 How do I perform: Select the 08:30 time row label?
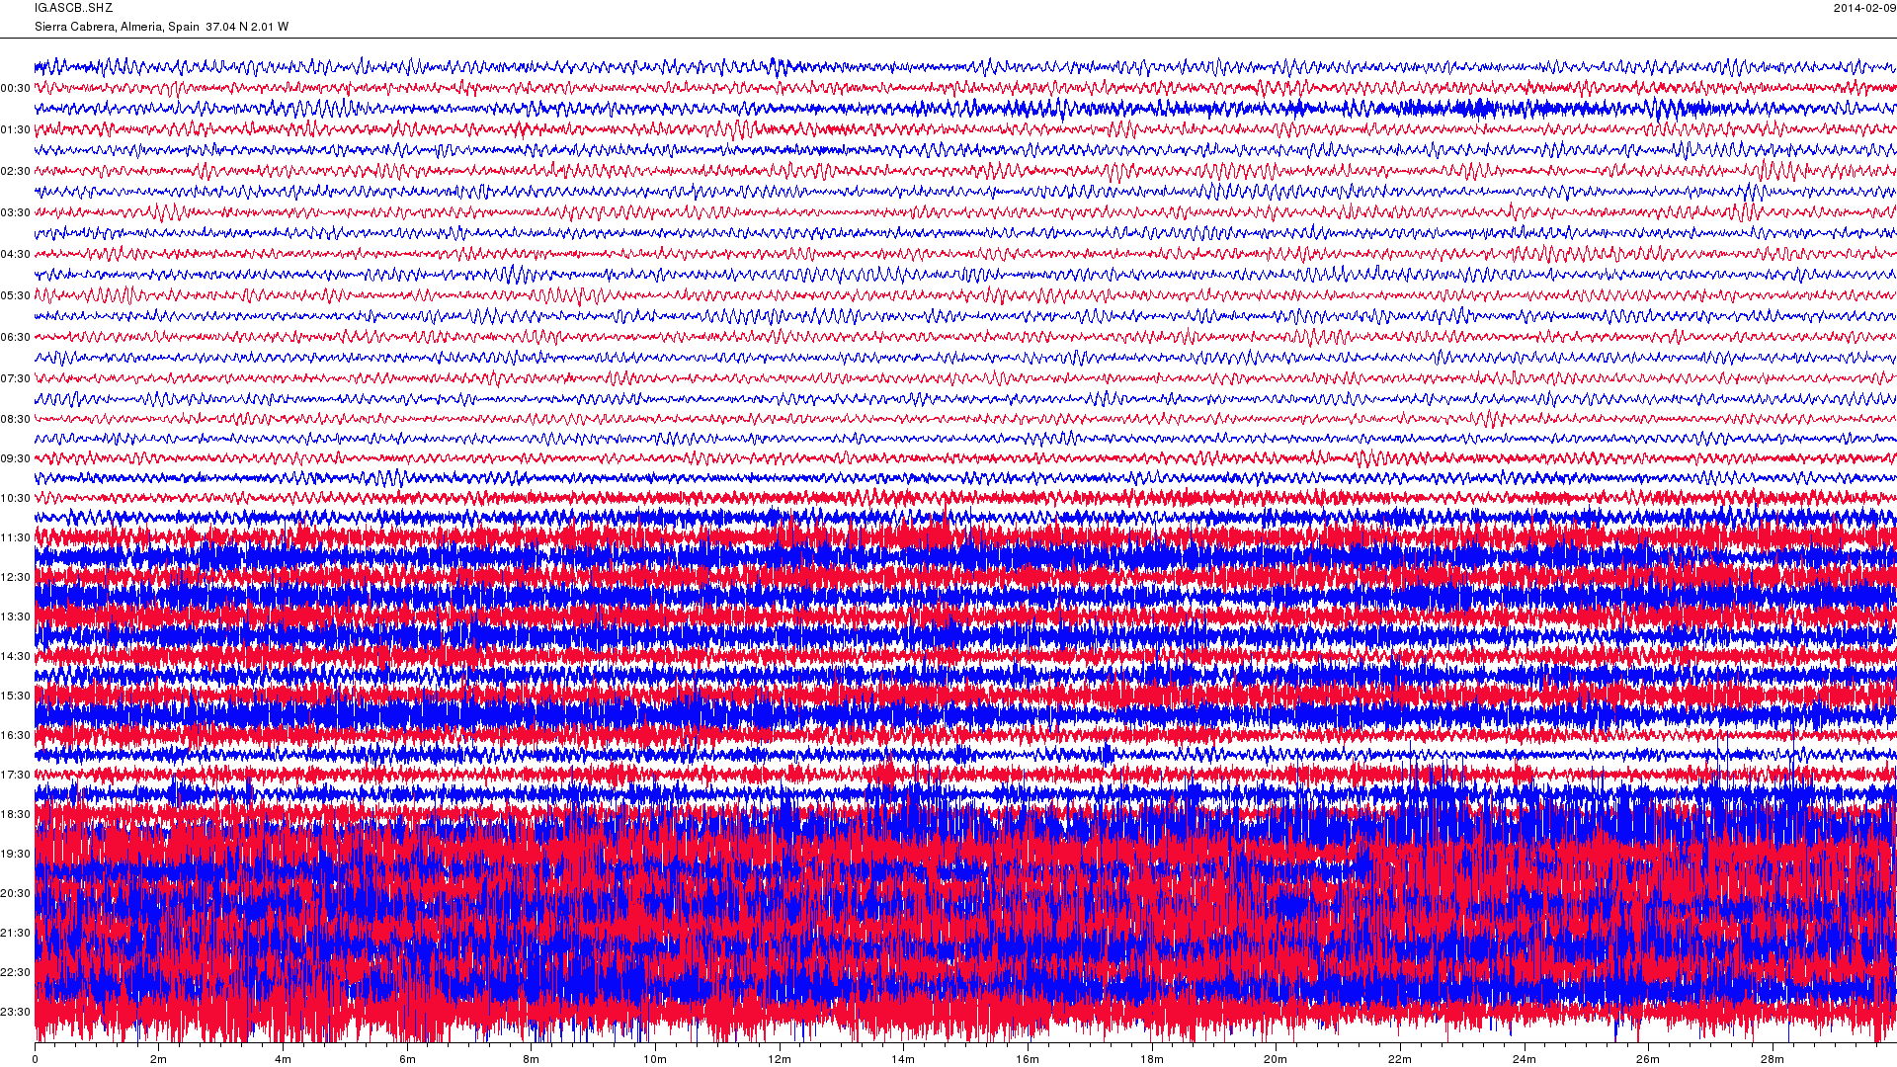click(16, 419)
